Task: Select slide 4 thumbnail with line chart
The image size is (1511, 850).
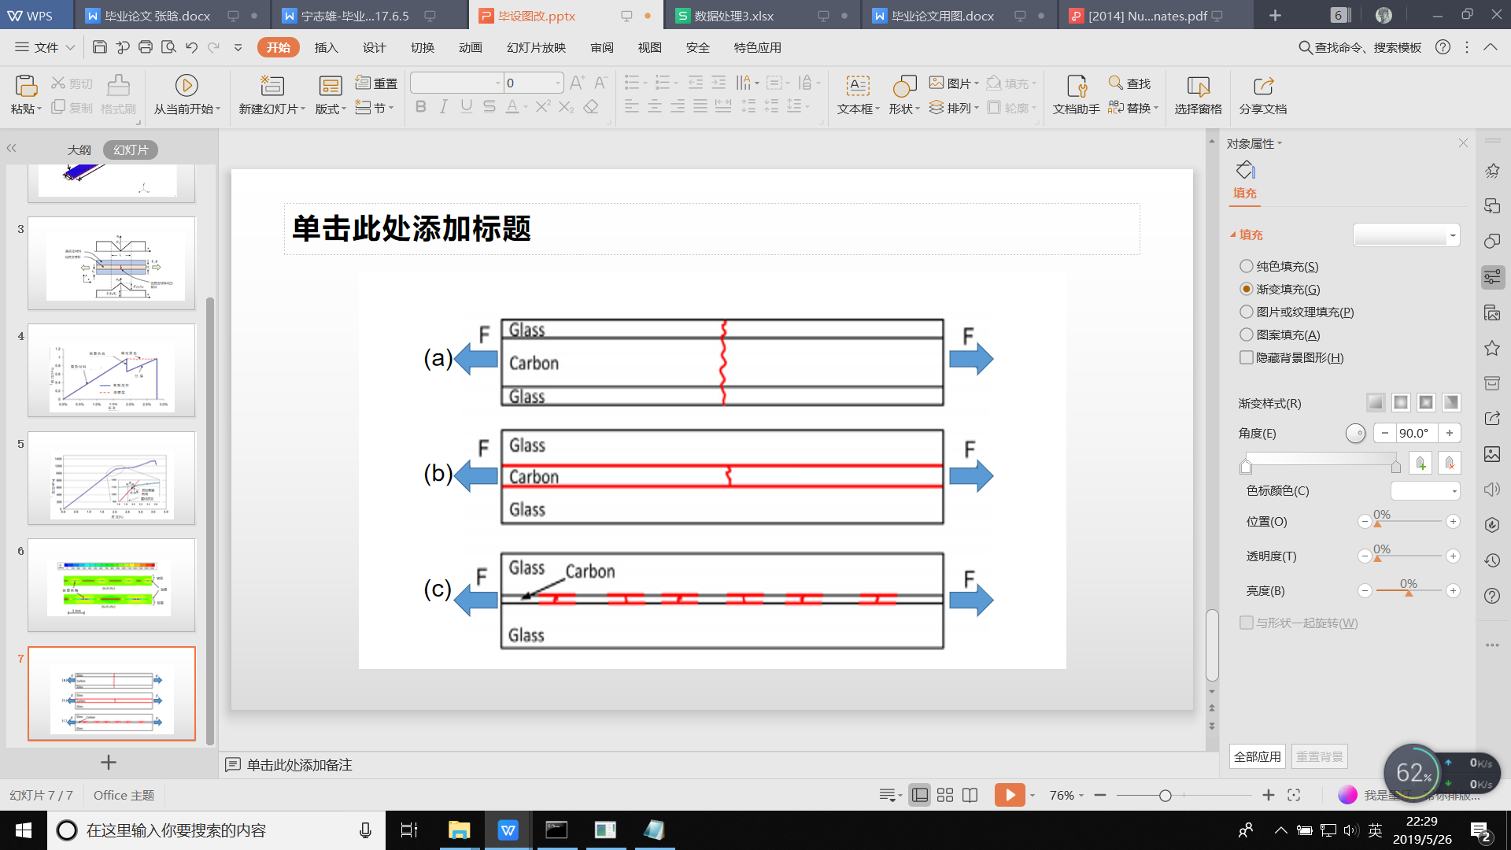Action: (x=112, y=370)
